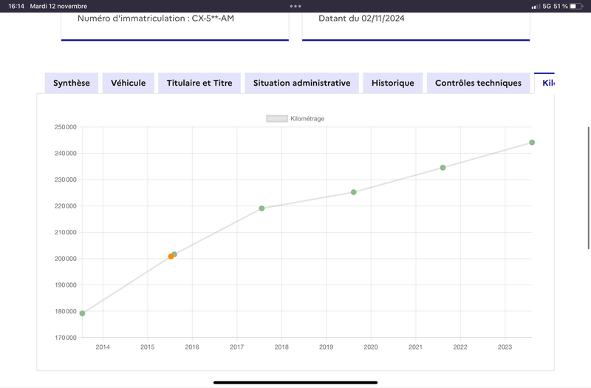Click the 220000 y-axis label

[66, 206]
